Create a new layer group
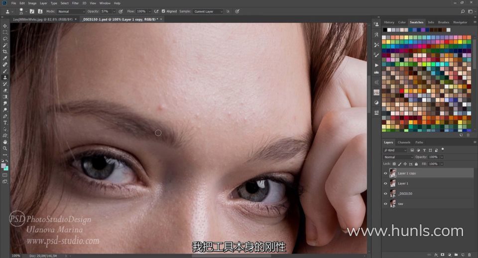This screenshot has height=258, width=478. 456,255
